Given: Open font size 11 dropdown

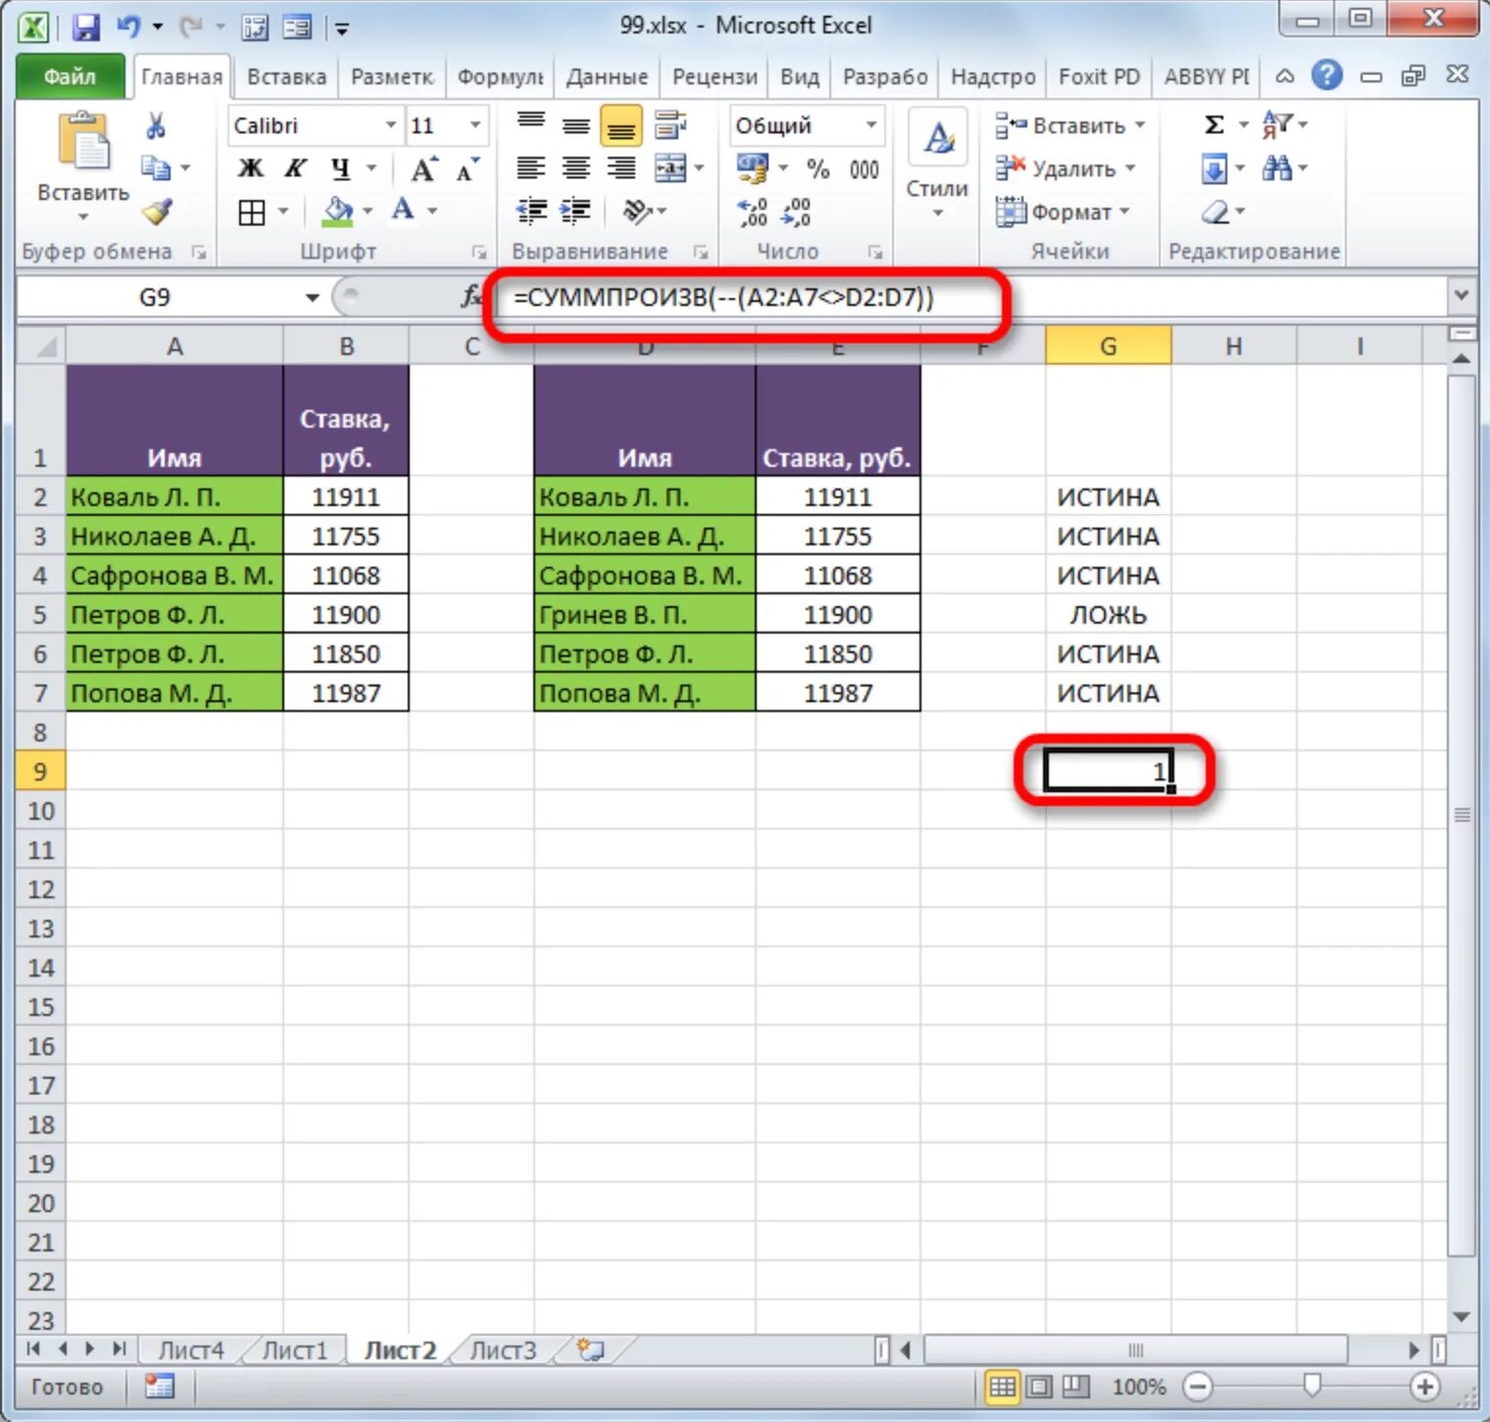Looking at the screenshot, I should [474, 125].
